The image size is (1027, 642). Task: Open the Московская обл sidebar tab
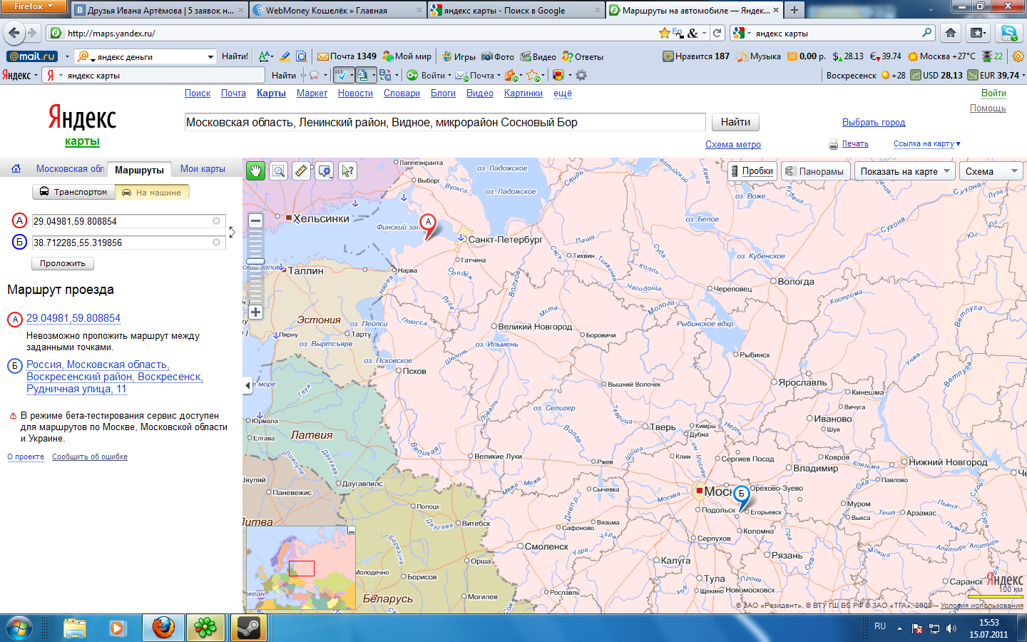point(70,169)
